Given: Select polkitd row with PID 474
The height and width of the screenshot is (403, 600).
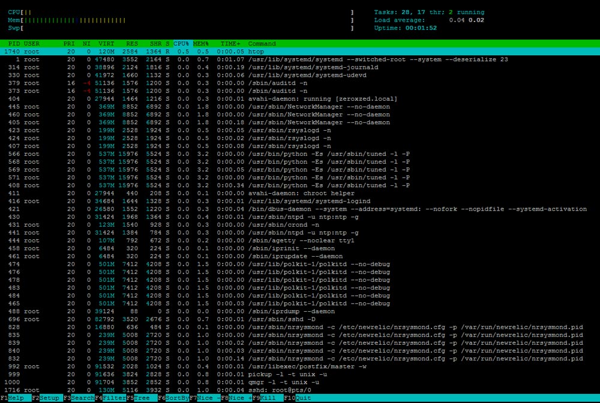Looking at the screenshot, I should [x=300, y=264].
